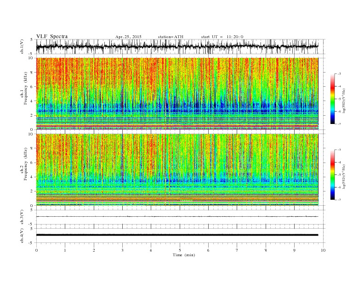Image resolution: width=364 pixels, height=281 pixels.
Task: Click time axis tick label "4"
Action: point(151,250)
